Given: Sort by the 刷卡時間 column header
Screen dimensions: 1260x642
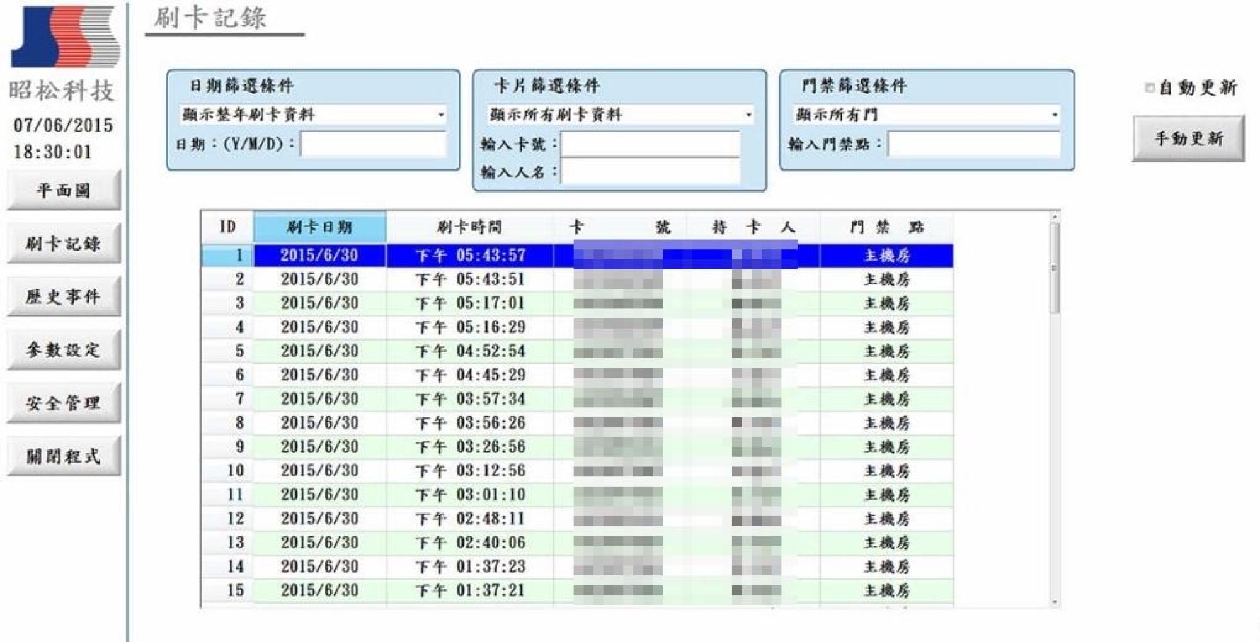Looking at the screenshot, I should pyautogui.click(x=470, y=227).
